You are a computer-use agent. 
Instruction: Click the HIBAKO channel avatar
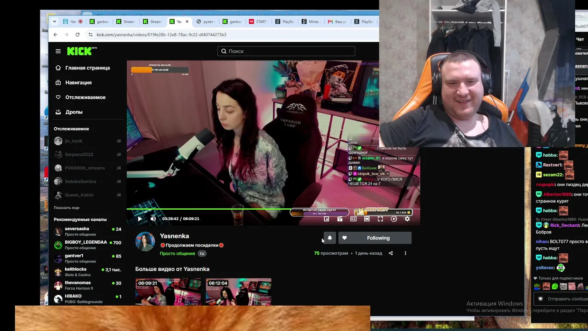click(x=58, y=298)
